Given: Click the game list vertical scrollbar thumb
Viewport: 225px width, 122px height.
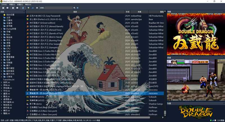Looking at the screenshot, I should coord(165,112).
